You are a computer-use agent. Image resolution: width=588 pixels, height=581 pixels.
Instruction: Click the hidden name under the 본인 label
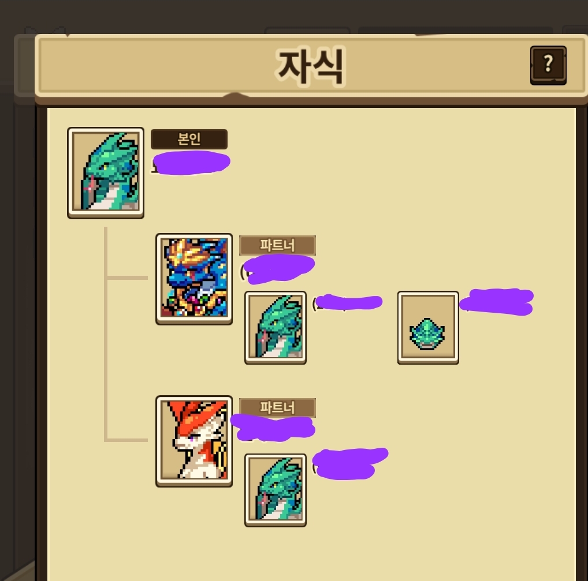(x=191, y=163)
